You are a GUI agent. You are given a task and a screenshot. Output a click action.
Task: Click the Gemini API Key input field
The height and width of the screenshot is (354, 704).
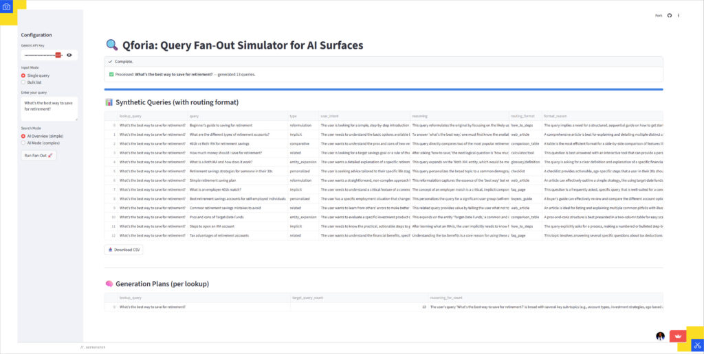tap(38, 54)
